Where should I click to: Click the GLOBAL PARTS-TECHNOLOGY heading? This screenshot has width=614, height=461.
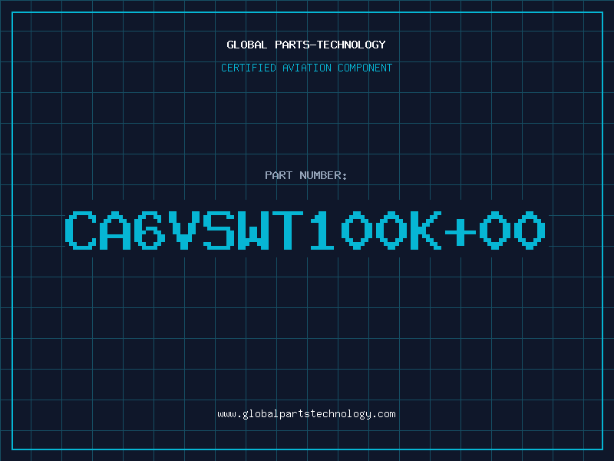(306, 45)
